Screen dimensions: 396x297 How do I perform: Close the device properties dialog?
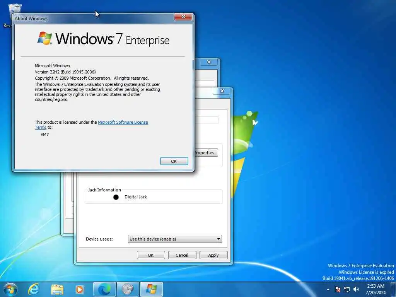(222, 91)
